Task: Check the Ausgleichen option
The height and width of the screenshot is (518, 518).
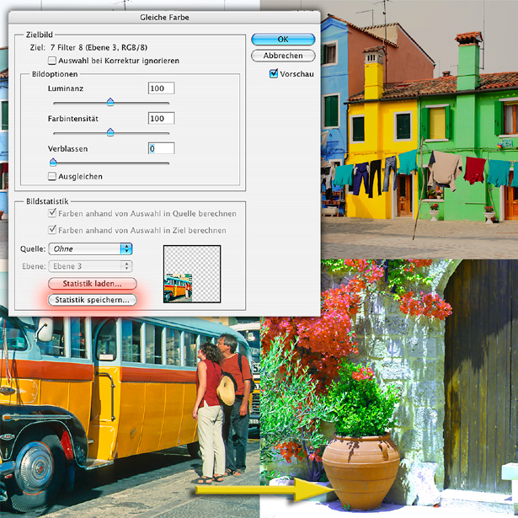Action: (x=52, y=176)
